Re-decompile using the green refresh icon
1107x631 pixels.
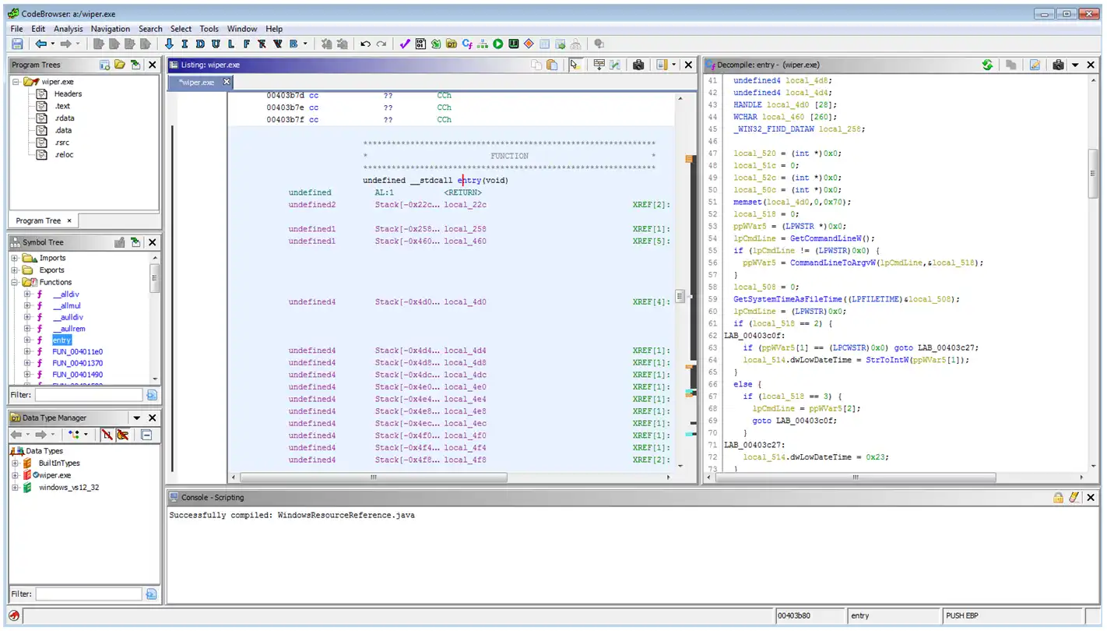coord(988,65)
